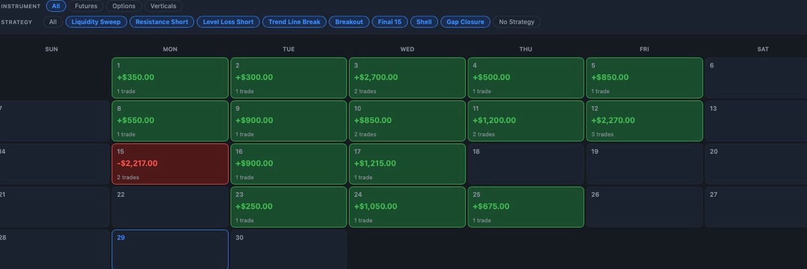Click '3 trades' text on day 12

(603, 134)
